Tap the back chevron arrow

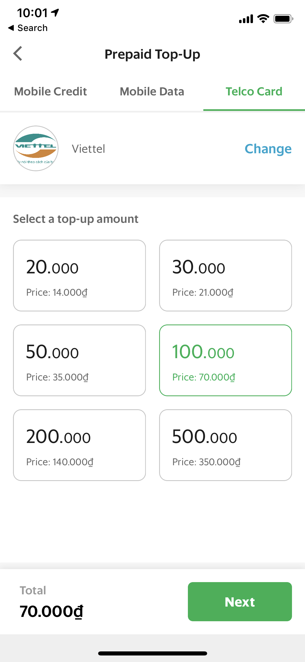point(18,54)
